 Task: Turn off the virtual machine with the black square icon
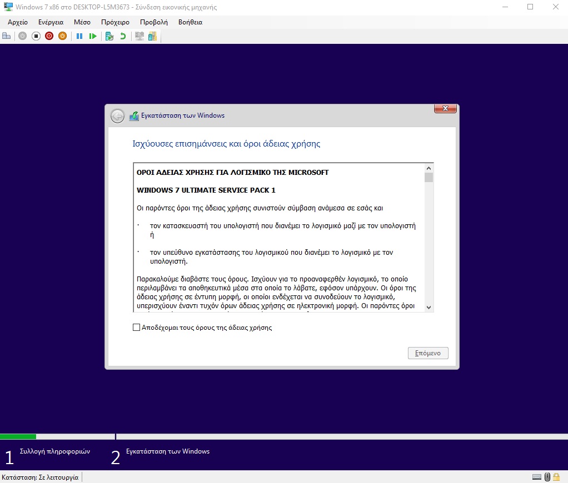tap(36, 36)
